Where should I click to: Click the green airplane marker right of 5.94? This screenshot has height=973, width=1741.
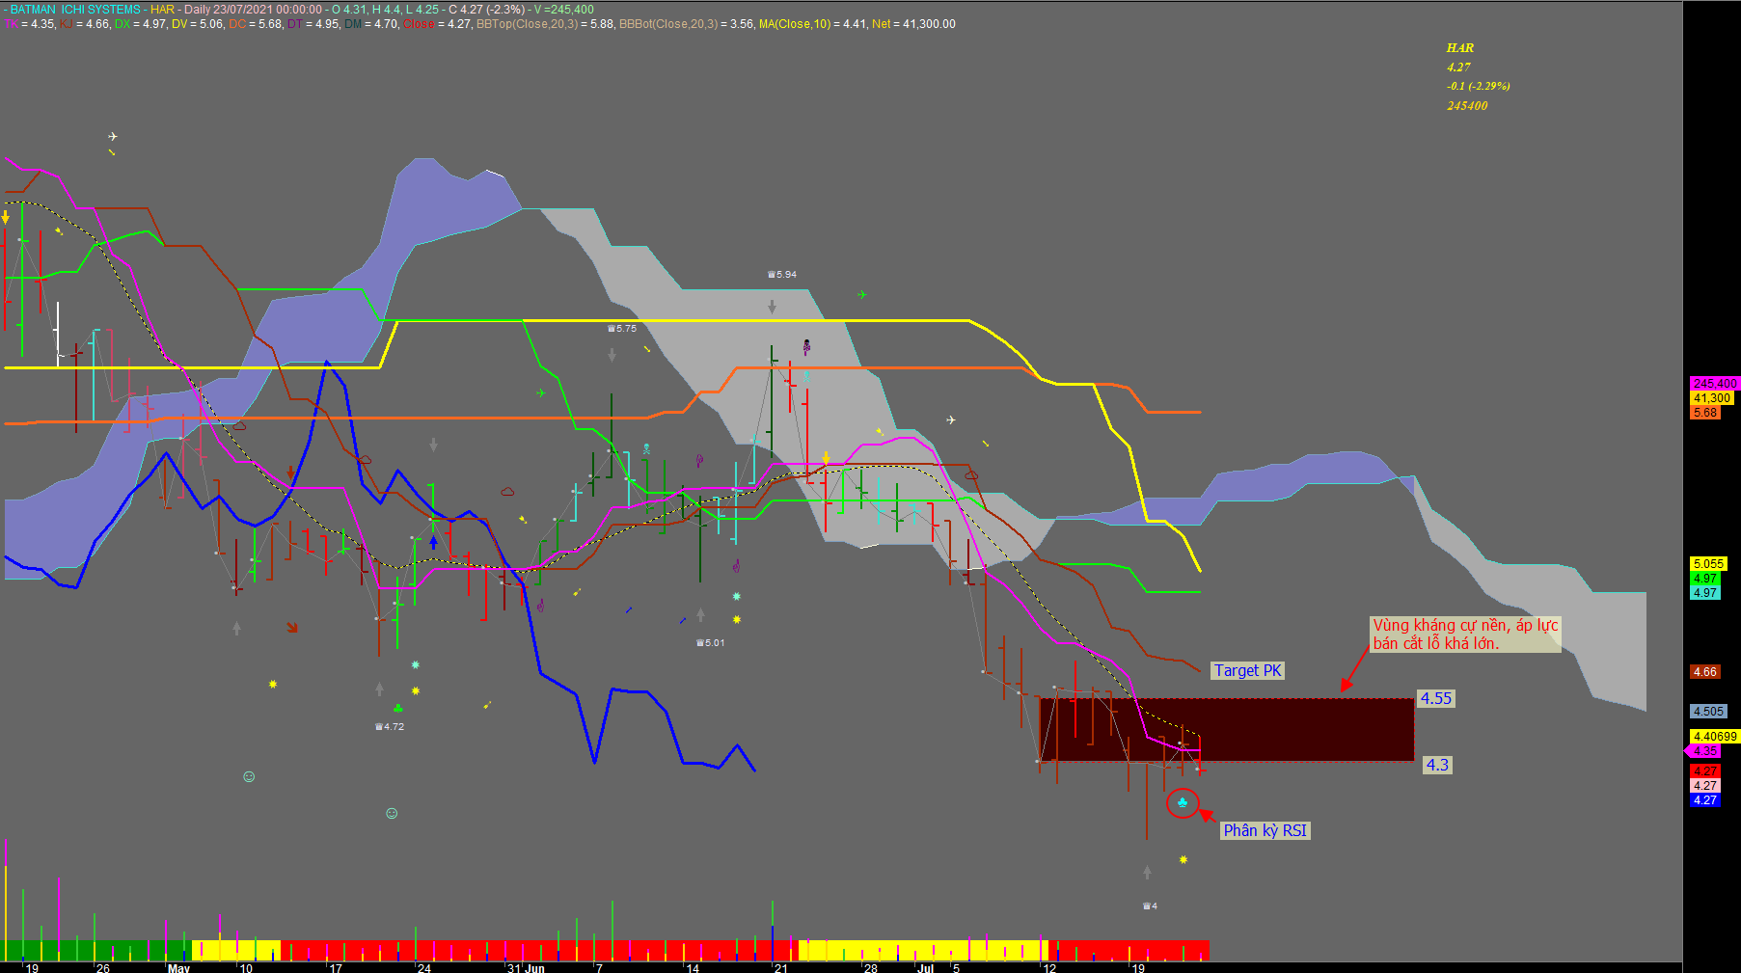pyautogui.click(x=861, y=294)
